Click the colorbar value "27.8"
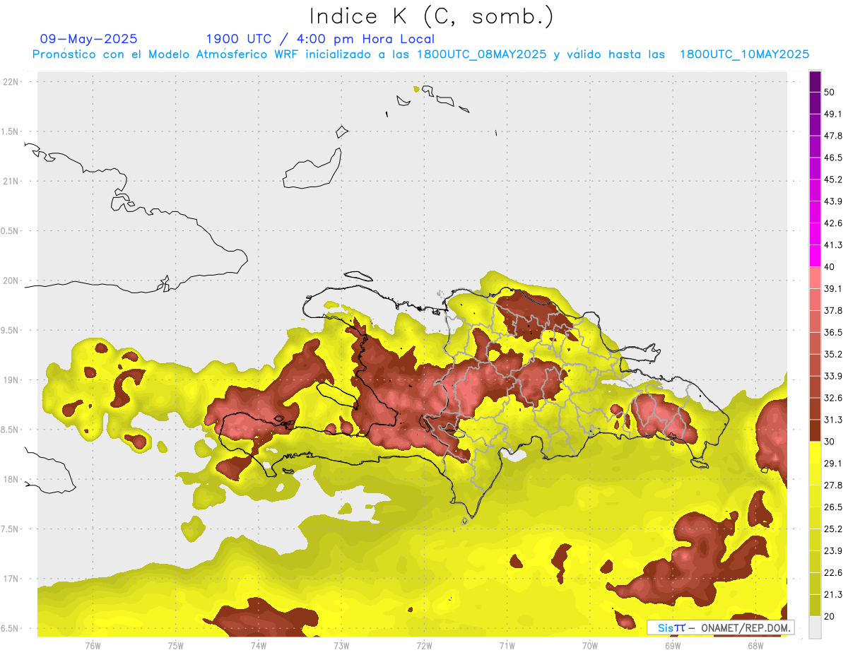The height and width of the screenshot is (655, 848). (x=833, y=485)
